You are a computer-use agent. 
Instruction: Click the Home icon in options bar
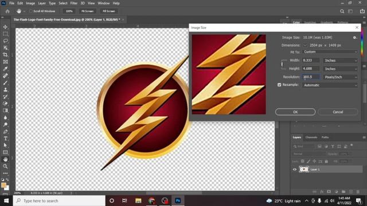tap(7, 11)
